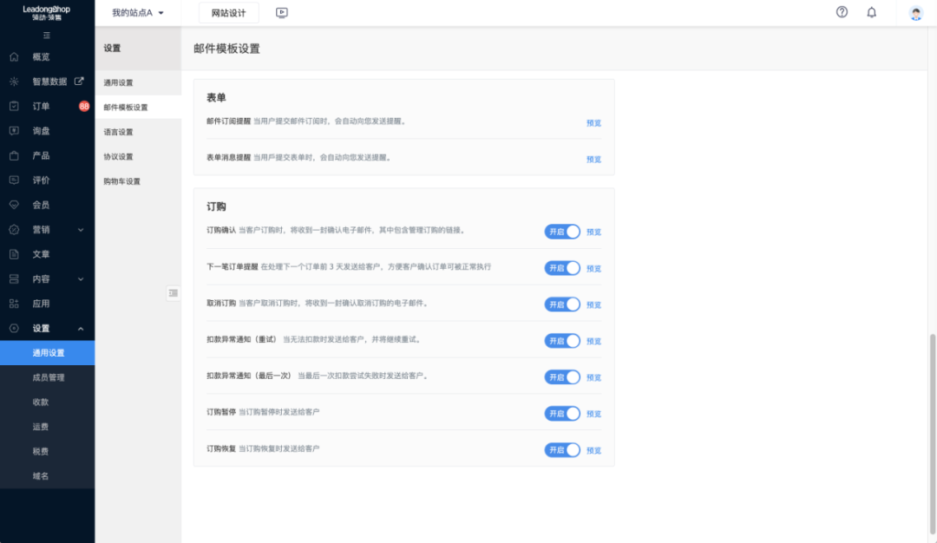Disable the 订购暂停 notification switch
The image size is (937, 543).
tap(562, 414)
